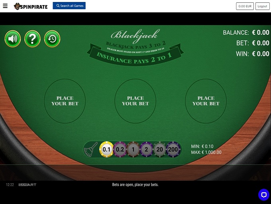Viewport: 271px width, 204px height.
Task: Click the SpinPirate logo
Action: (31, 6)
